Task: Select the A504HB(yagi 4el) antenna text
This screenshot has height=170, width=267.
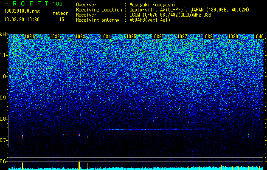Action: (150, 20)
